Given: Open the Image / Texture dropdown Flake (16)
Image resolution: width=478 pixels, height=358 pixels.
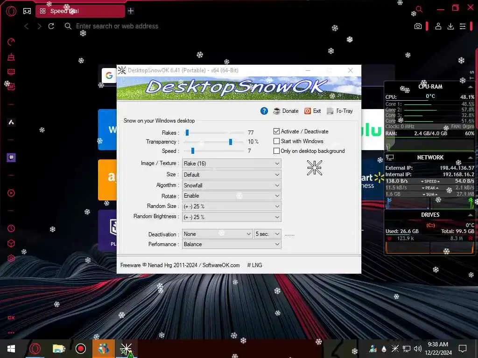Looking at the screenshot, I should click(x=232, y=164).
